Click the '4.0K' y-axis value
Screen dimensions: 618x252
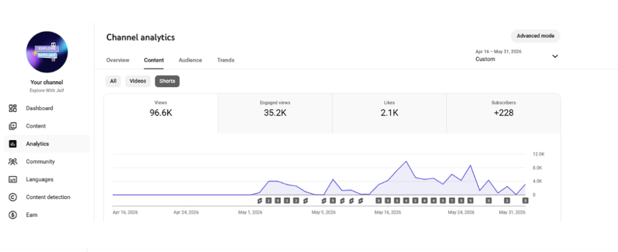coord(538,182)
